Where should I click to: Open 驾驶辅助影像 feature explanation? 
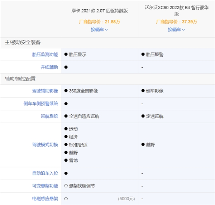pos(44,91)
